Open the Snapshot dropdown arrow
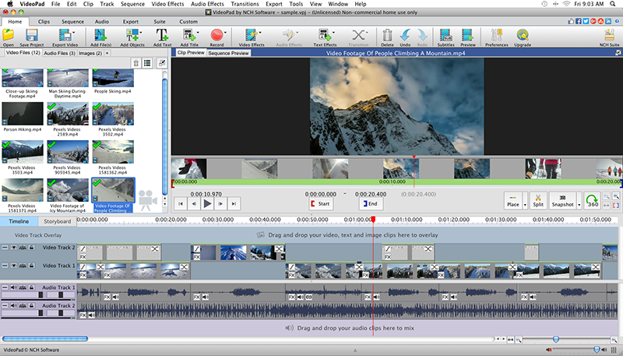 pyautogui.click(x=579, y=205)
